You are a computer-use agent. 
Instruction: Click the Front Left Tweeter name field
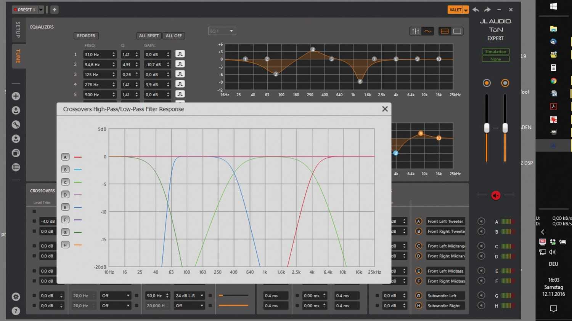click(446, 221)
